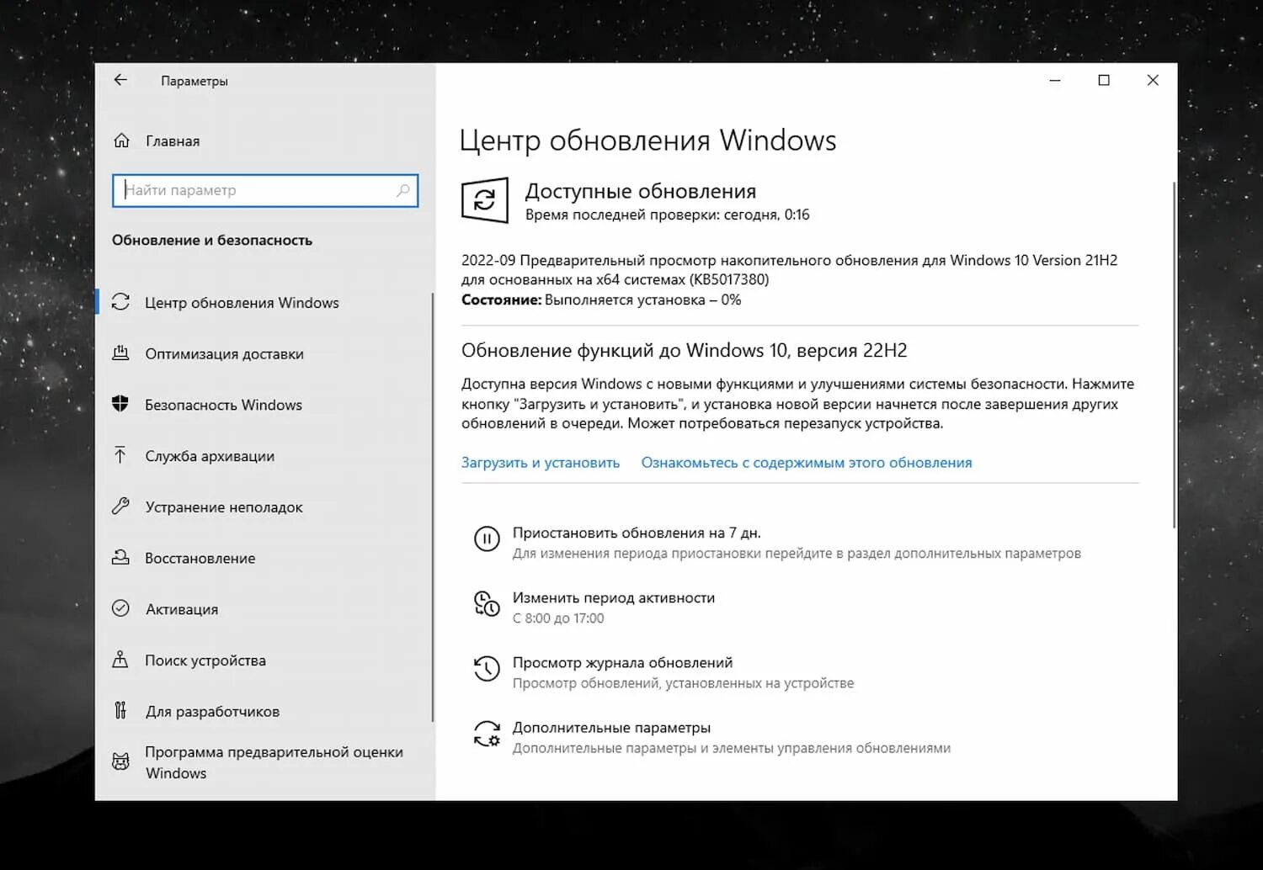This screenshot has width=1263, height=870.
Task: Click the clock icon for active hours
Action: point(487,603)
